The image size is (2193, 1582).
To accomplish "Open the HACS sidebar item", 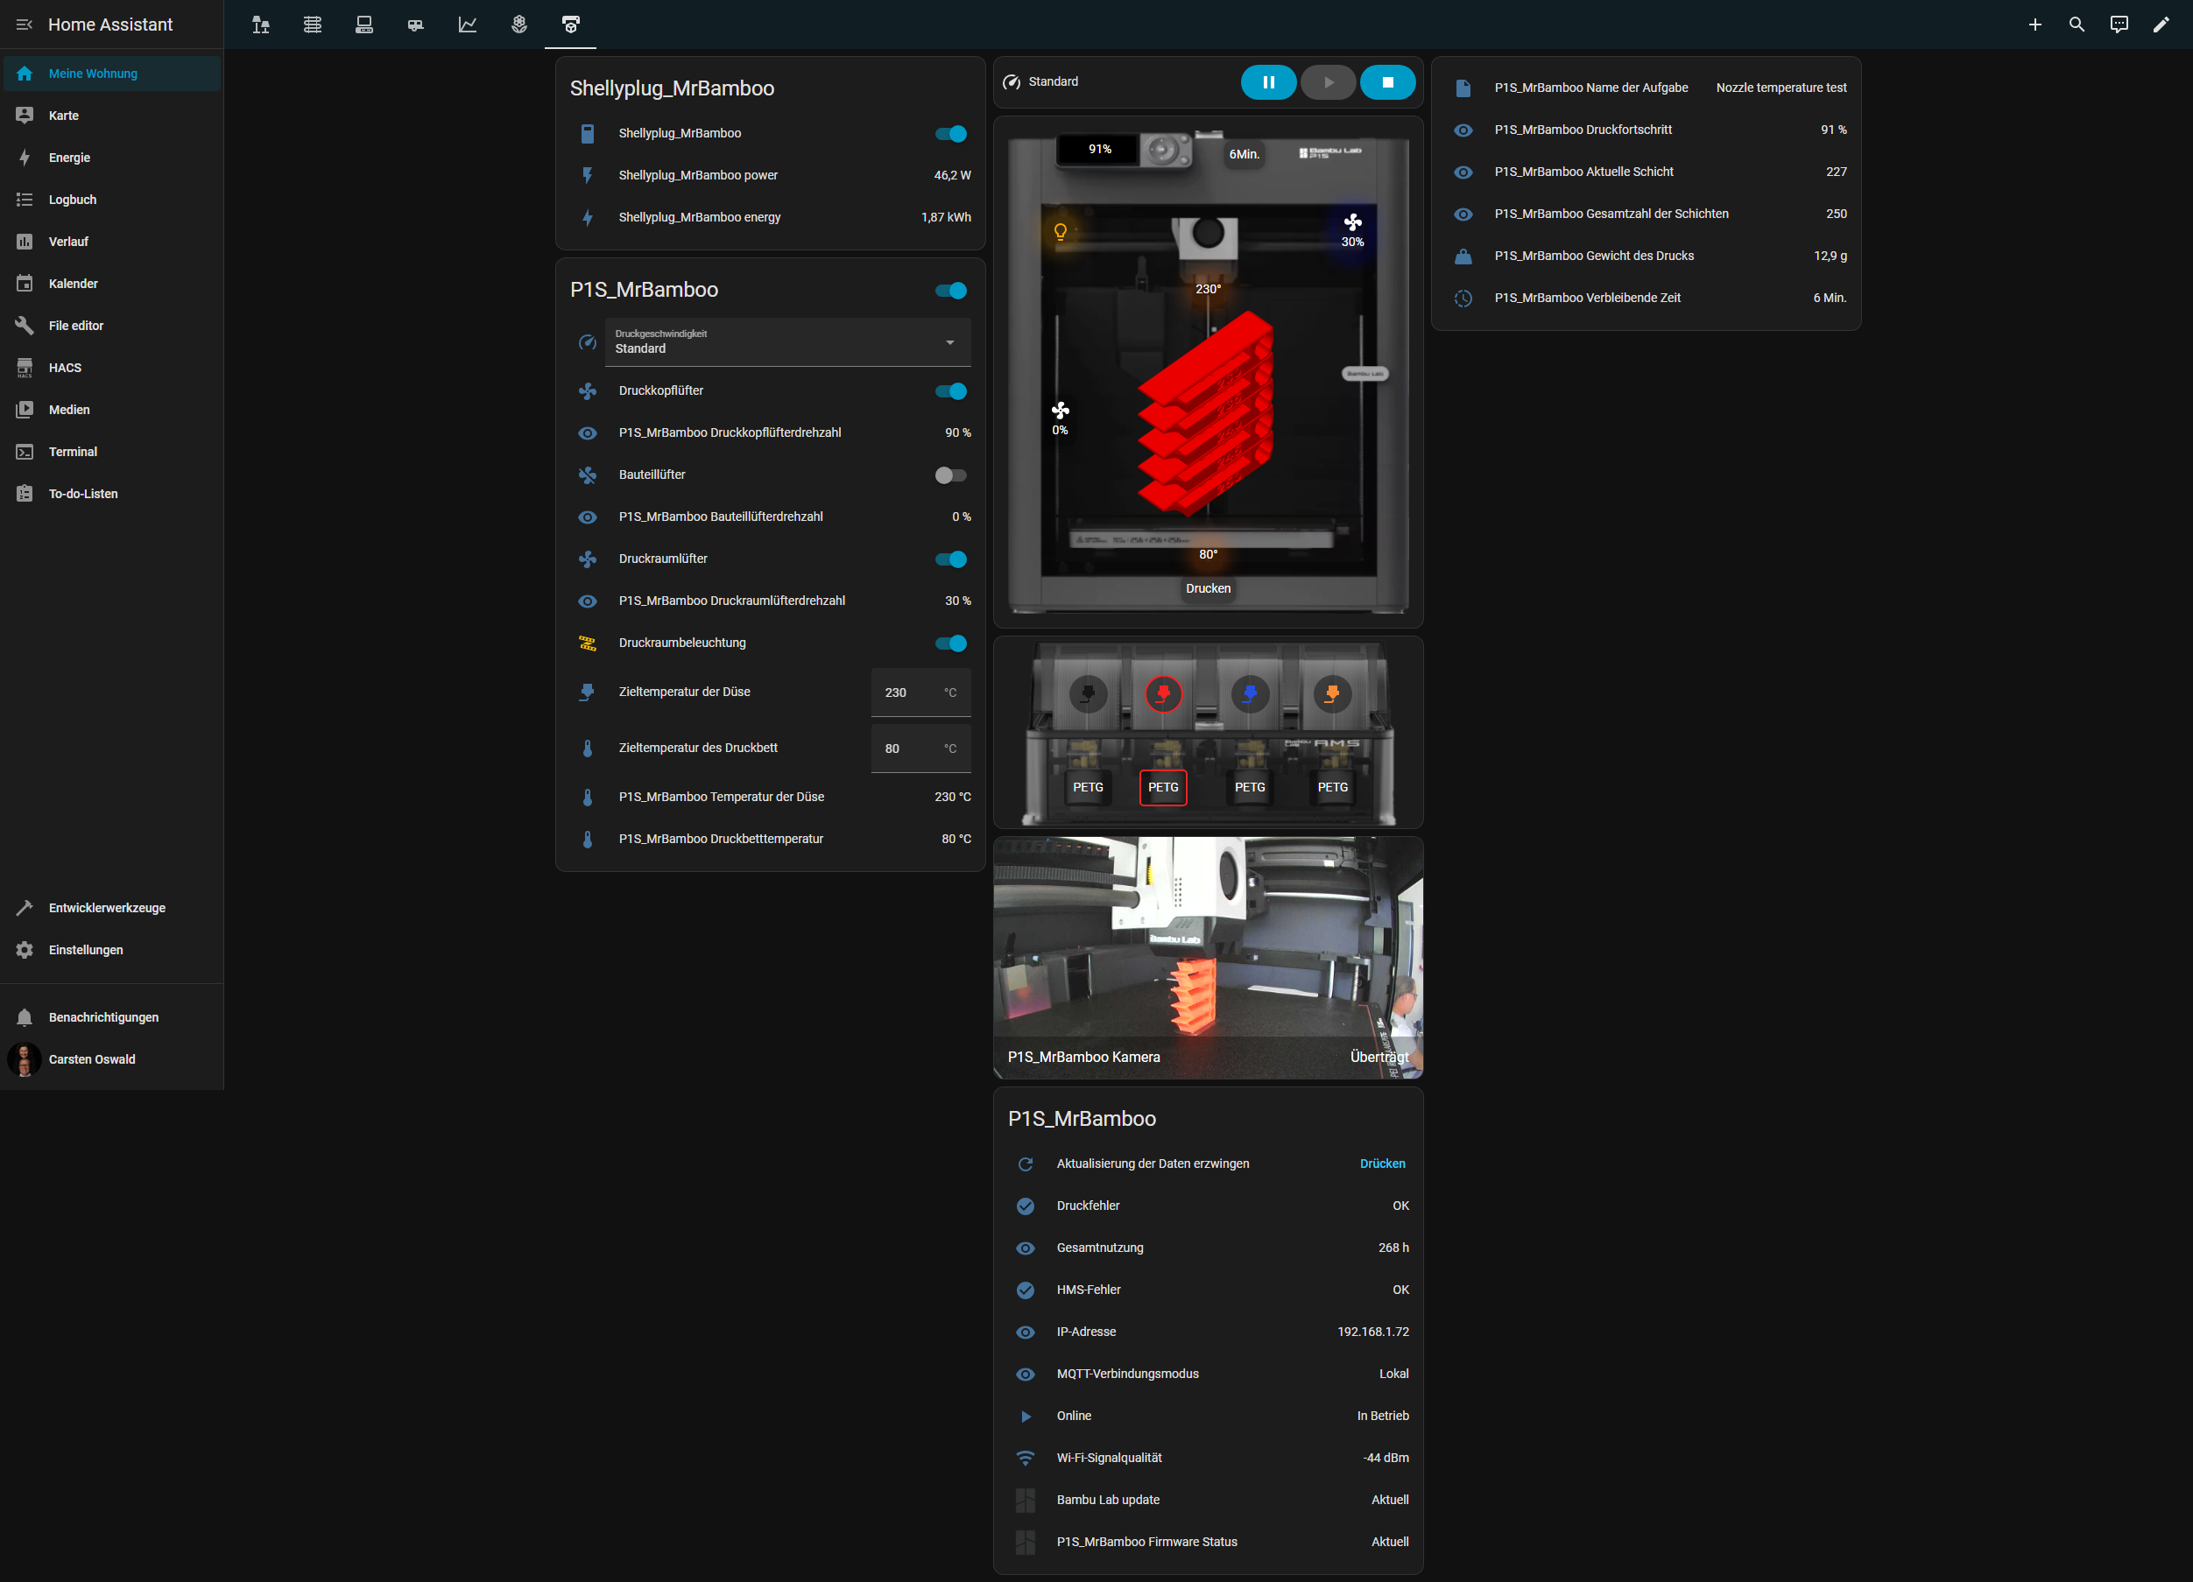I will pos(65,367).
